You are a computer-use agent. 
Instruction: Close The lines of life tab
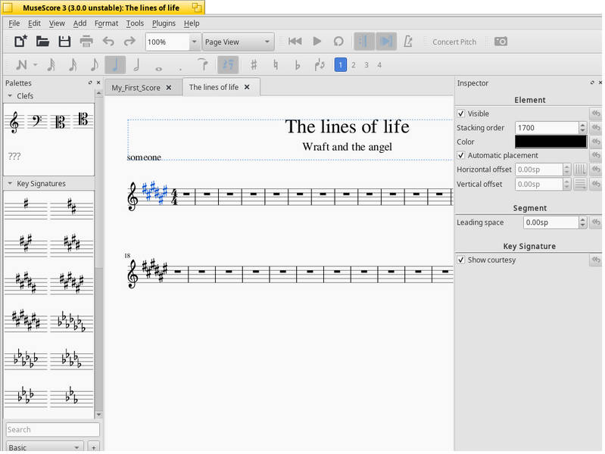tap(247, 87)
